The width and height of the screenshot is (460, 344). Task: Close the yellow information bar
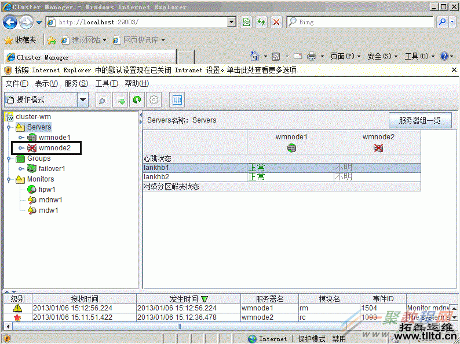pyautogui.click(x=454, y=70)
